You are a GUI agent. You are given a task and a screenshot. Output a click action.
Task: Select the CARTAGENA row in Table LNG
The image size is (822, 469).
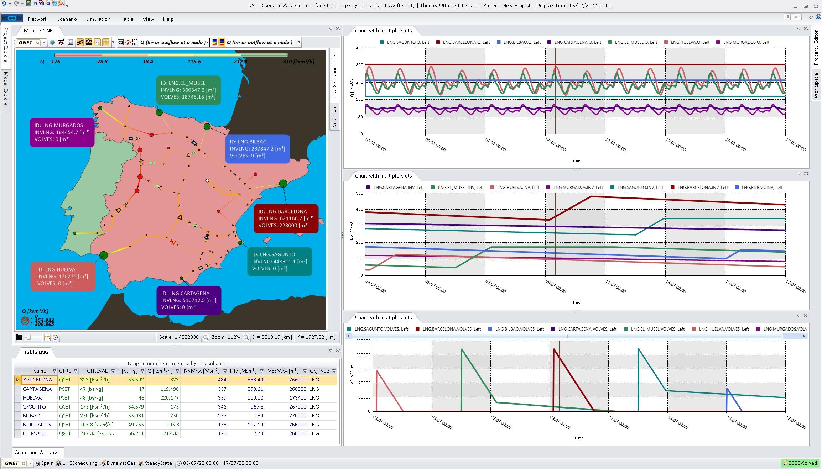point(38,389)
